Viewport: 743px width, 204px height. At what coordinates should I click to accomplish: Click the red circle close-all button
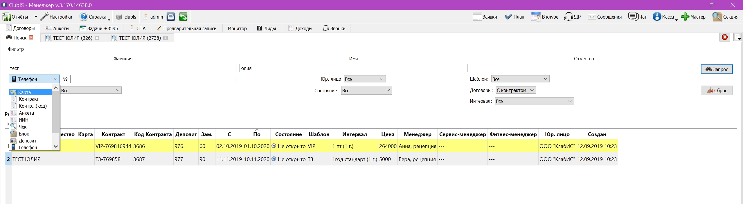coord(725,37)
